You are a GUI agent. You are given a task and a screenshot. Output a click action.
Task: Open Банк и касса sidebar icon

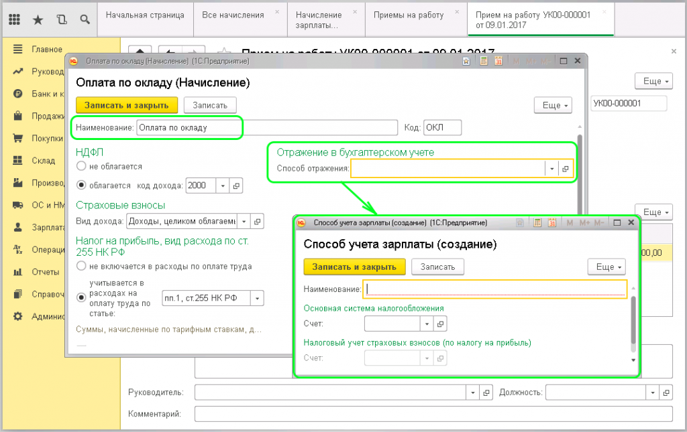pos(17,94)
